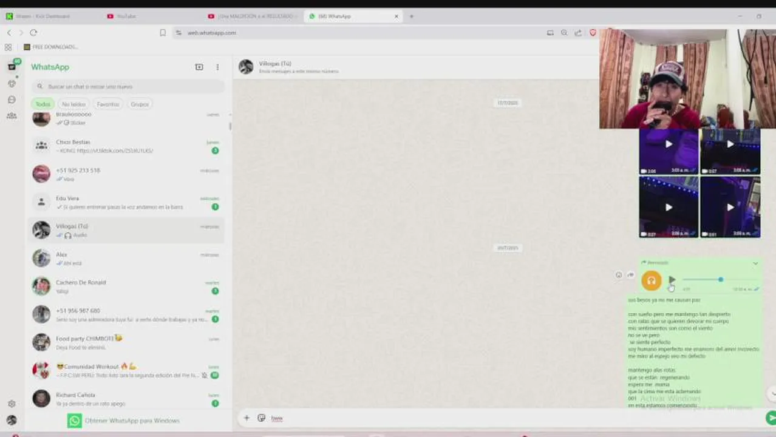Click the zoom magnifier icon in browser toolbar
This screenshot has height=437, width=776.
(x=564, y=33)
